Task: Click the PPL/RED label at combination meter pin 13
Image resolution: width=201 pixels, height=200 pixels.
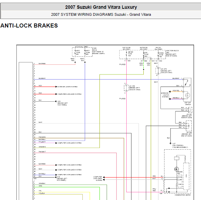Action: click(154, 190)
